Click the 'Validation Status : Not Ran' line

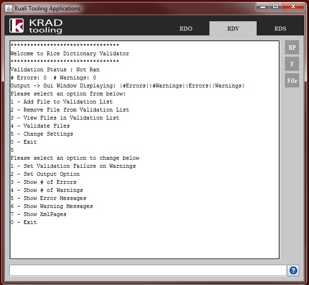point(55,69)
